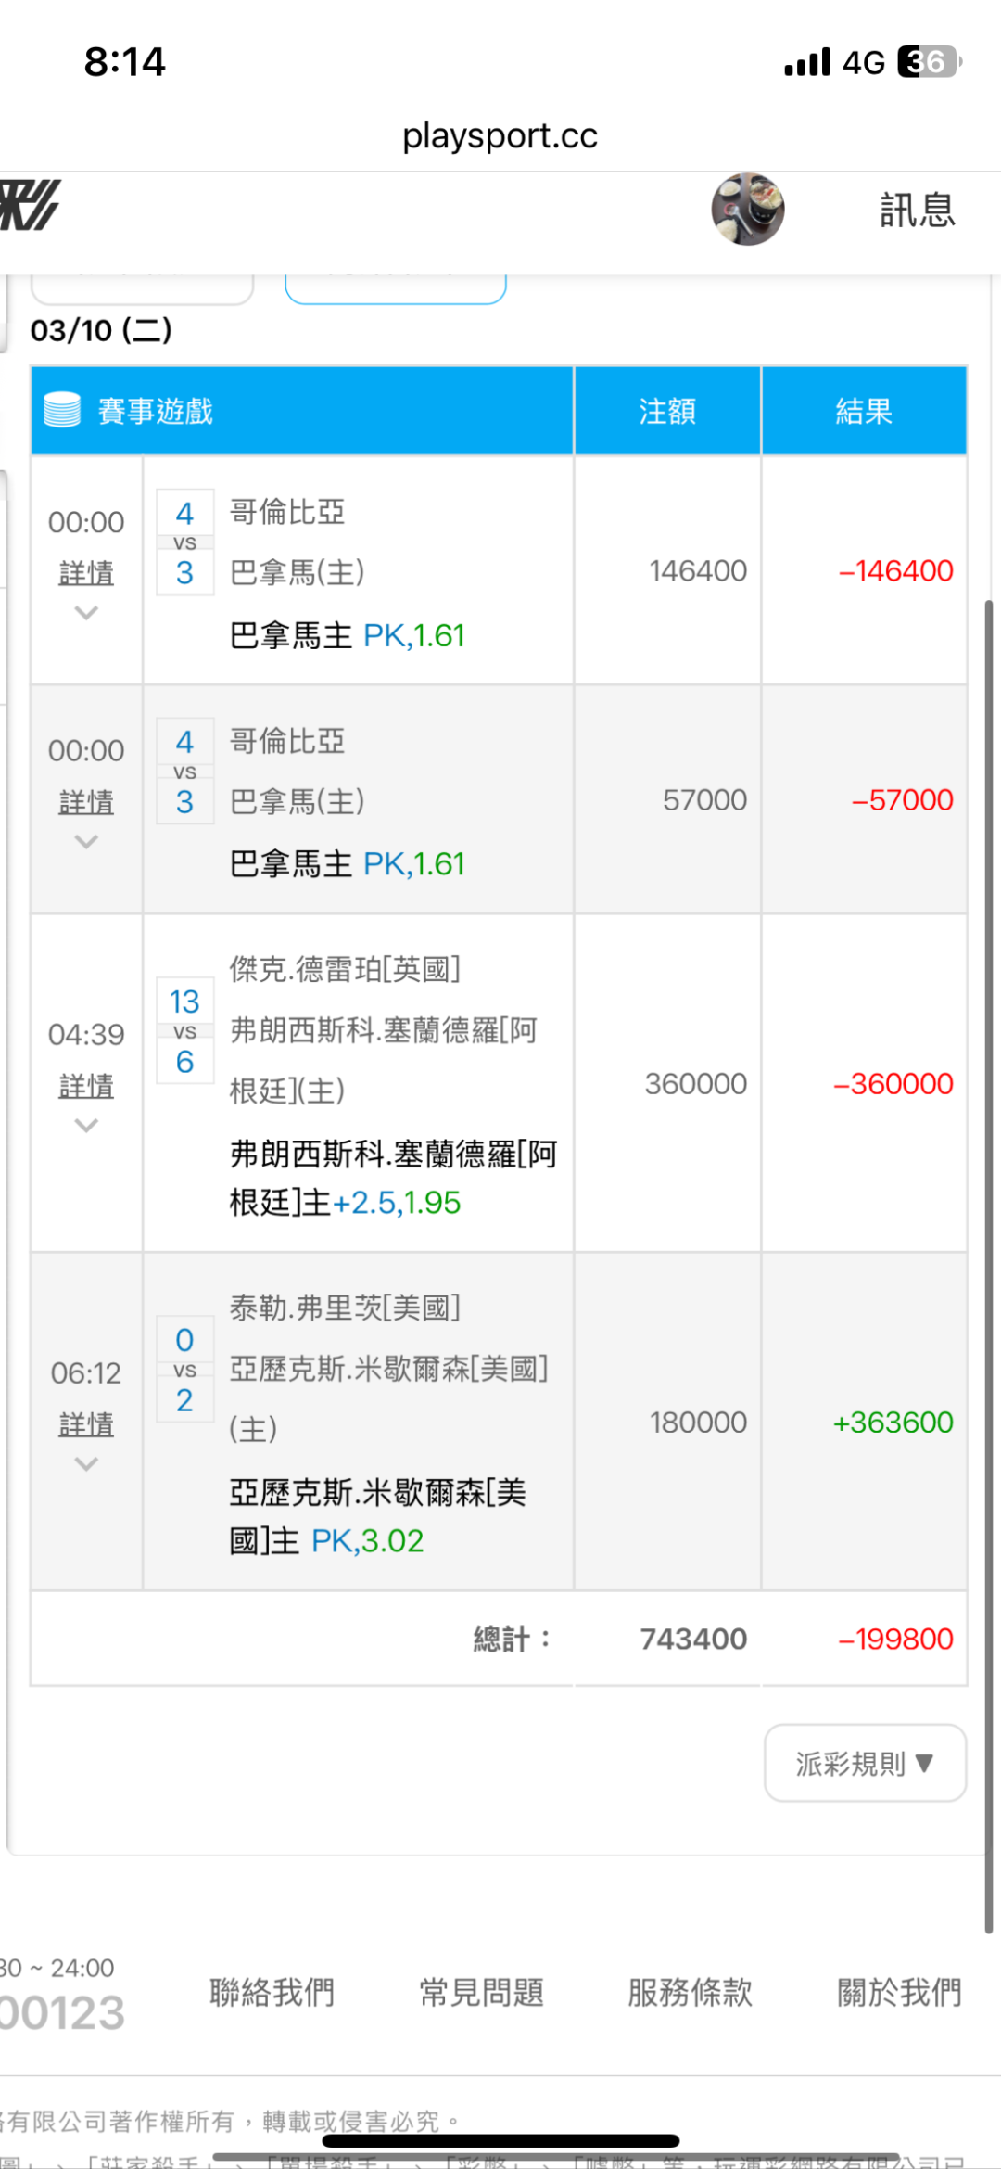
Task: Open 詳情 link for 04:39 match
Action: tap(86, 1086)
